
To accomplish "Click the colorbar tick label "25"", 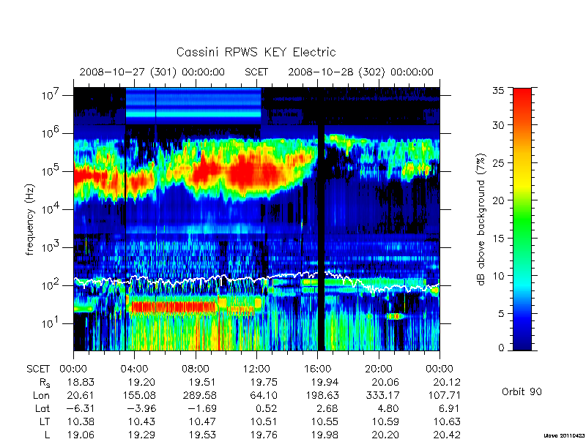I will pos(499,162).
